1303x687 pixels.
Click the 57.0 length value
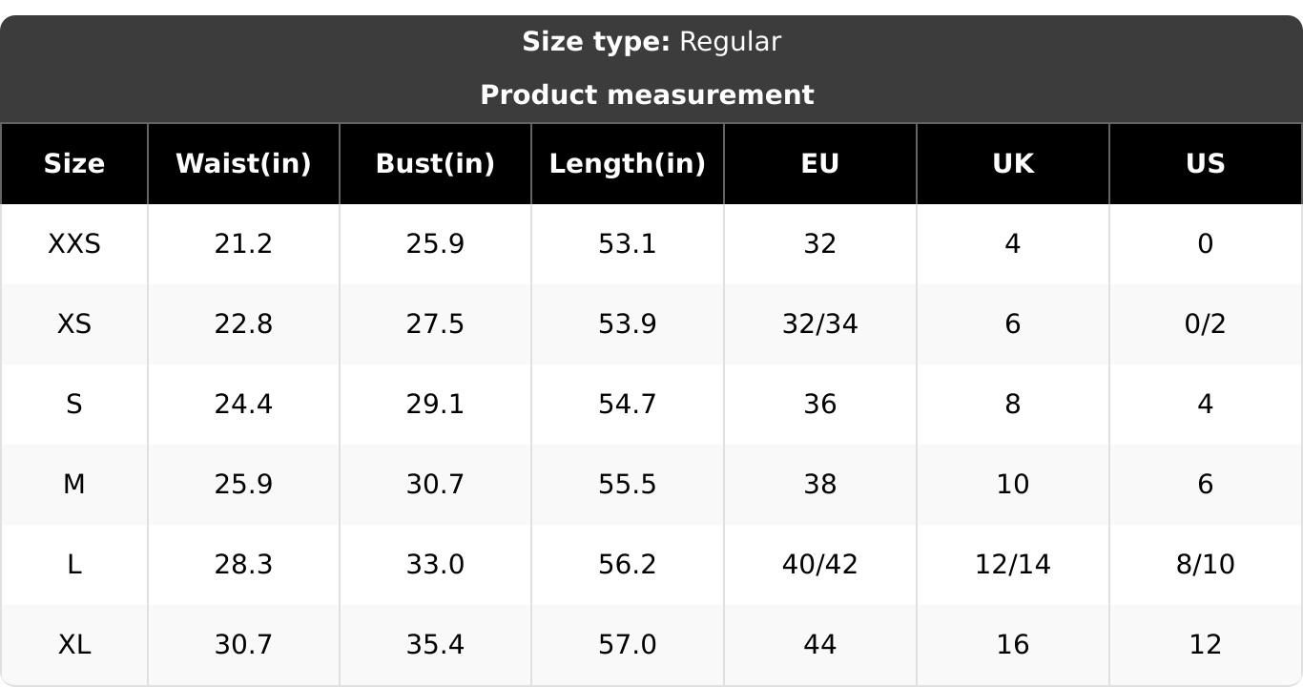[x=628, y=645]
